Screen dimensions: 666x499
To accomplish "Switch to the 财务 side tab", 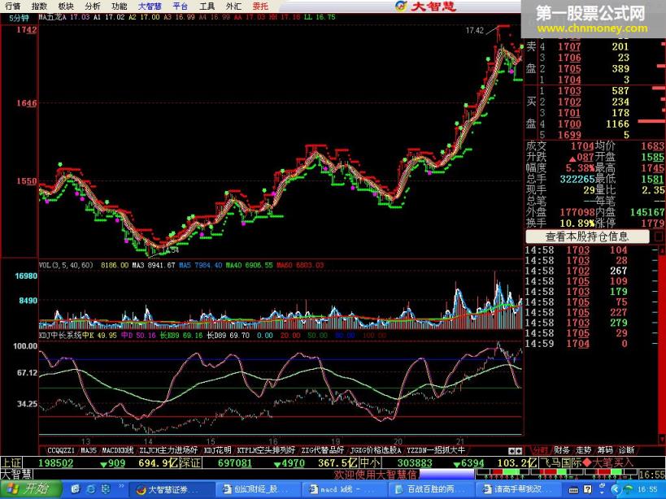I will click(562, 450).
